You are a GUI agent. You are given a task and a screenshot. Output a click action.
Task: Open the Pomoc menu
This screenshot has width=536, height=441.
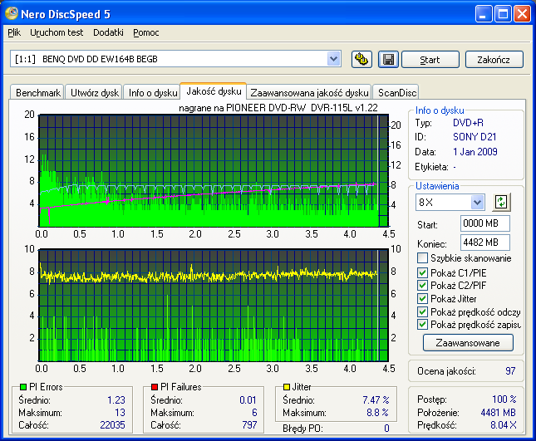[146, 32]
